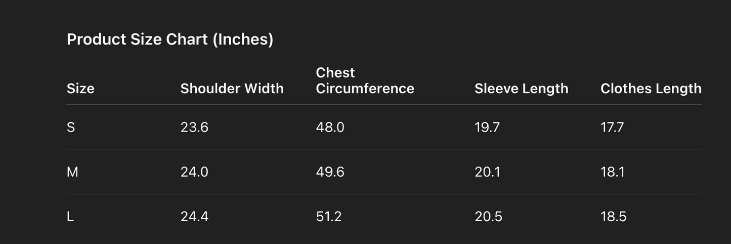The image size is (731, 244).
Task: Select sleeve length value 19.7
Action: point(487,128)
